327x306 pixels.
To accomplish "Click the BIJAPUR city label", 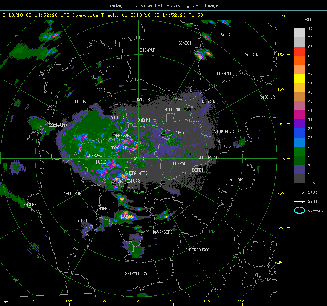I will (148, 50).
